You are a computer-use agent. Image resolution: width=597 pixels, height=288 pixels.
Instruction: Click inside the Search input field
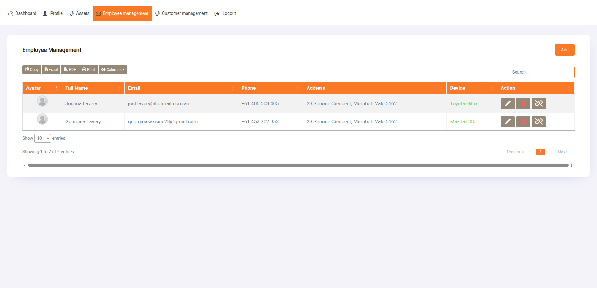click(551, 72)
